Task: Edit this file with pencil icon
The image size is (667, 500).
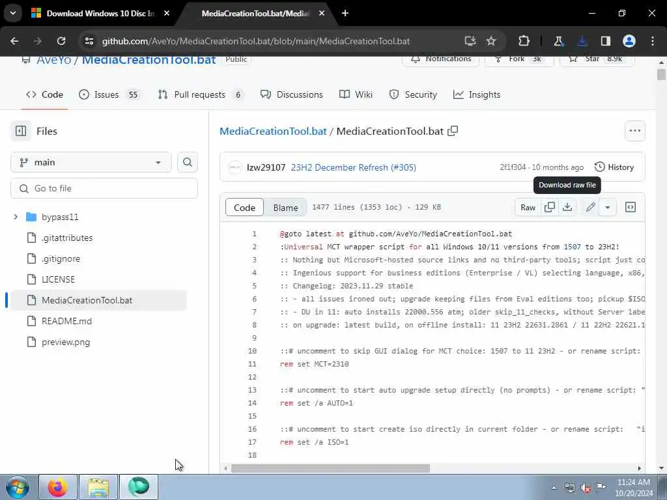Action: [x=590, y=208]
